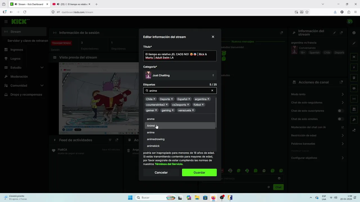
Task: Expand the Palabras baneadas option
Action: click(x=317, y=144)
